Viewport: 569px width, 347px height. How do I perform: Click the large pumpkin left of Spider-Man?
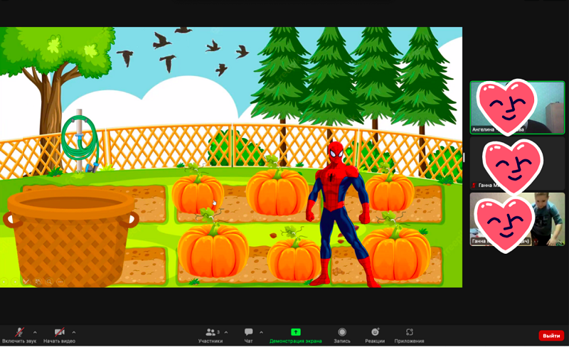[x=277, y=192]
